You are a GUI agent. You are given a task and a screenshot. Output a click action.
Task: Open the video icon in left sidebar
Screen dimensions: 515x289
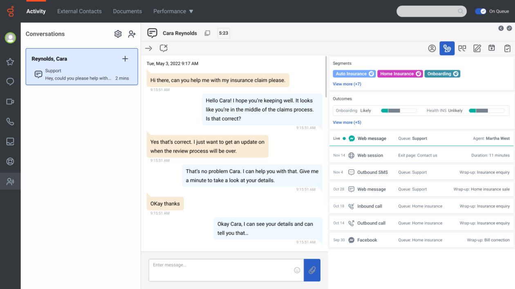click(10, 102)
